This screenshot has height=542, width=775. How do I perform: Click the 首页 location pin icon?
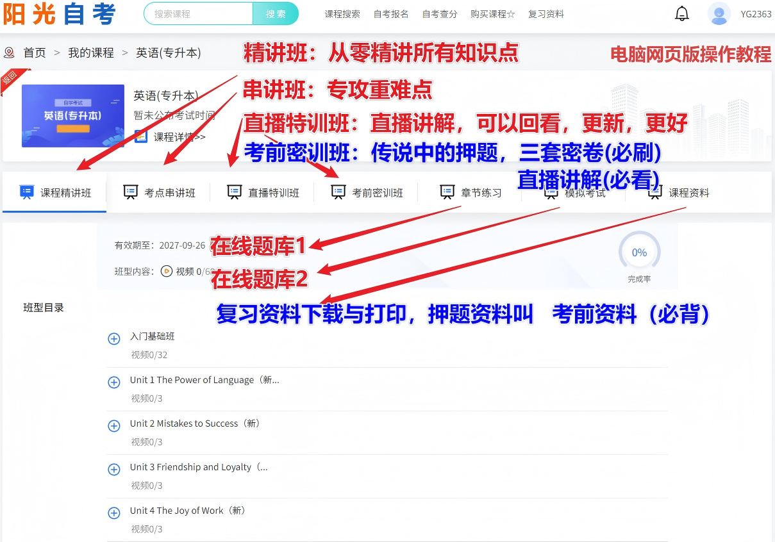point(10,53)
